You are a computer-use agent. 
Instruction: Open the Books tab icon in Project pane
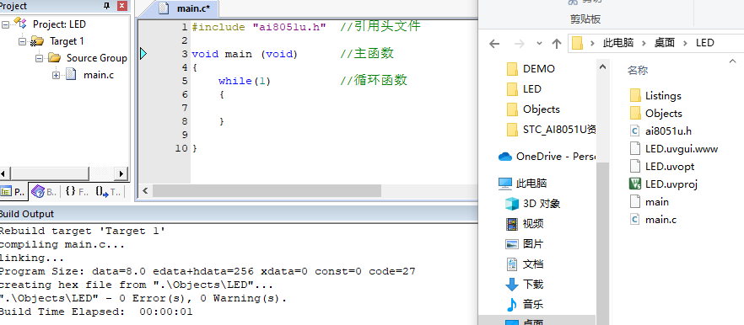coord(44,191)
